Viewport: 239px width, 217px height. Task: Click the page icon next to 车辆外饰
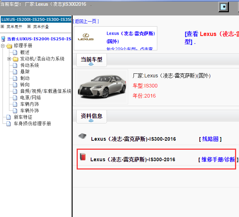pos(15,110)
